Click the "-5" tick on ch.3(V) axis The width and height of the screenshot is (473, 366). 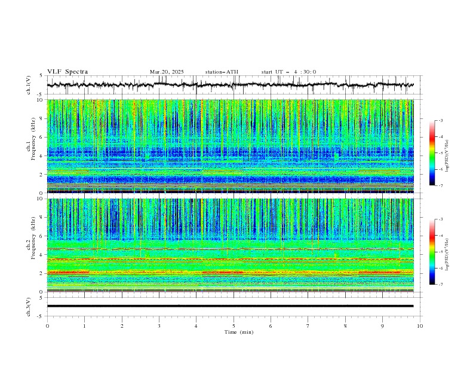(x=39, y=316)
